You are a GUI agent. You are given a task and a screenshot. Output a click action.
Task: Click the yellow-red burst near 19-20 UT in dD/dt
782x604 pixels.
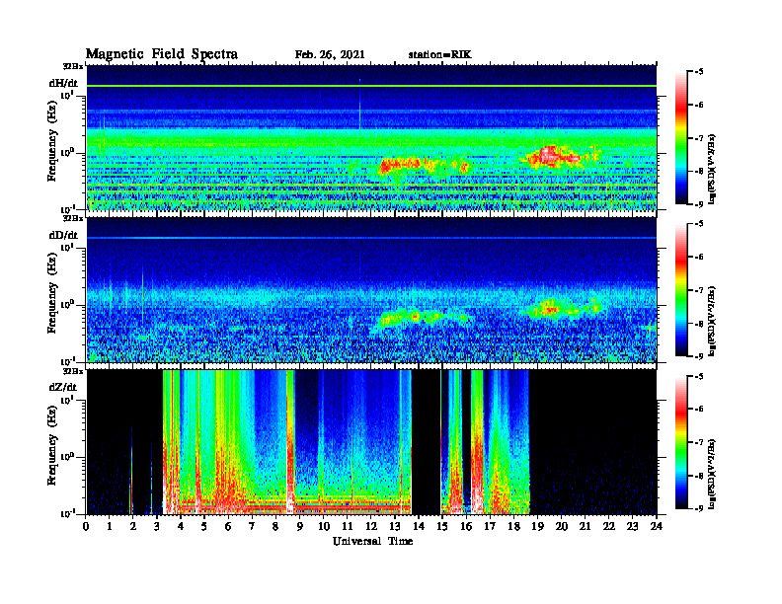551,309
